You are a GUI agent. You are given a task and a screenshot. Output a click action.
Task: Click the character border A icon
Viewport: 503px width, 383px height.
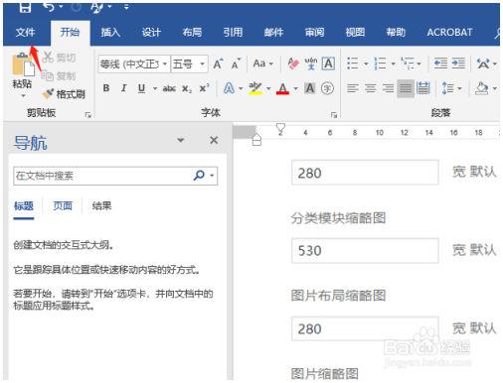tap(328, 64)
